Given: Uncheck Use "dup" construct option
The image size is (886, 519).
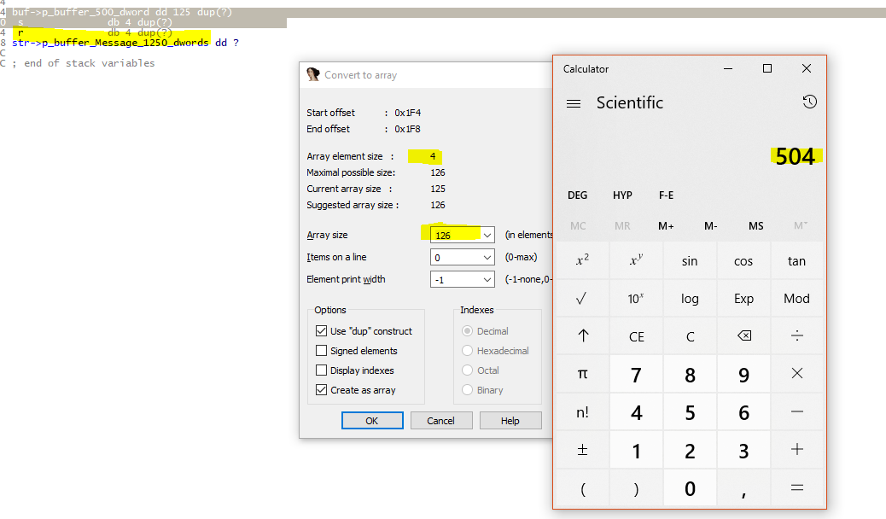Looking at the screenshot, I should pyautogui.click(x=322, y=331).
